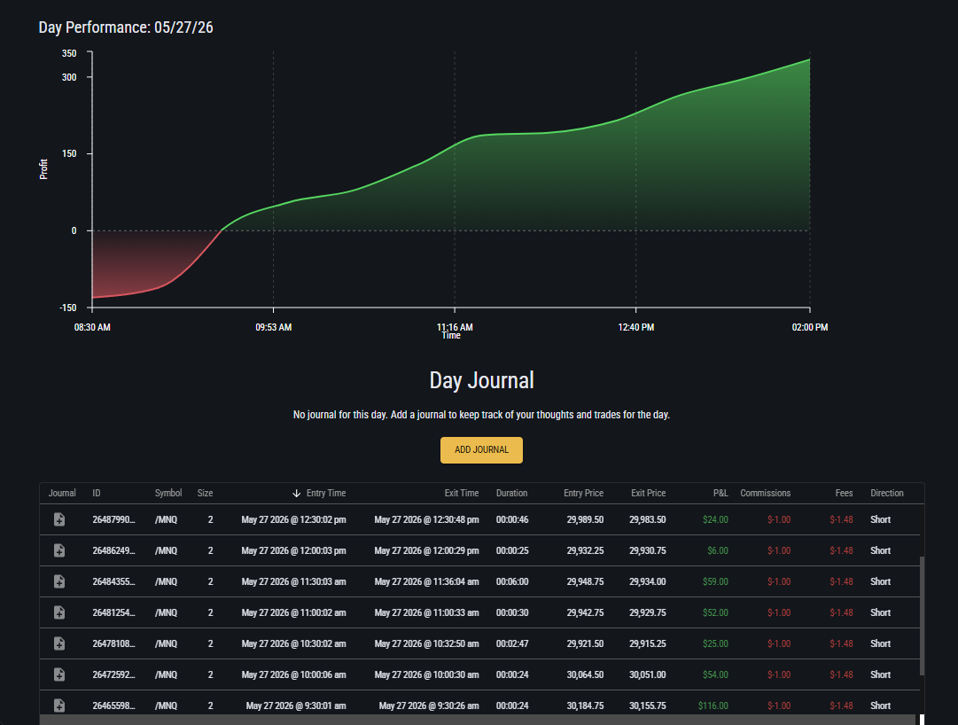
Task: Click the trades table vertical scrollbar
Action: pyautogui.click(x=922, y=616)
